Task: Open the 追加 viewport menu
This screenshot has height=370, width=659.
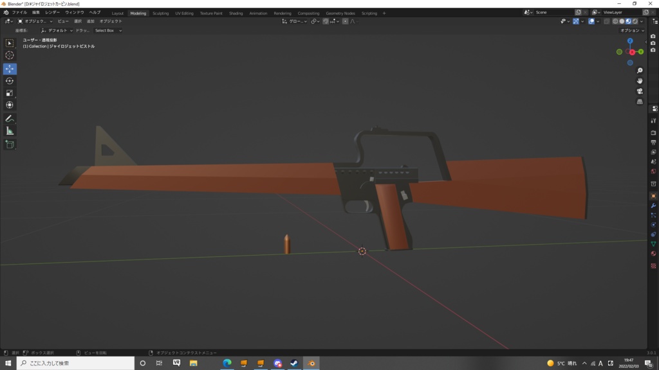Action: tap(90, 21)
